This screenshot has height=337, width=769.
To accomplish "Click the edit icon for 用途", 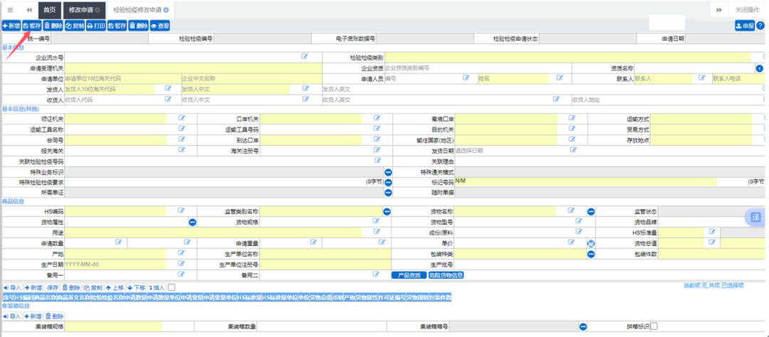I will (377, 232).
